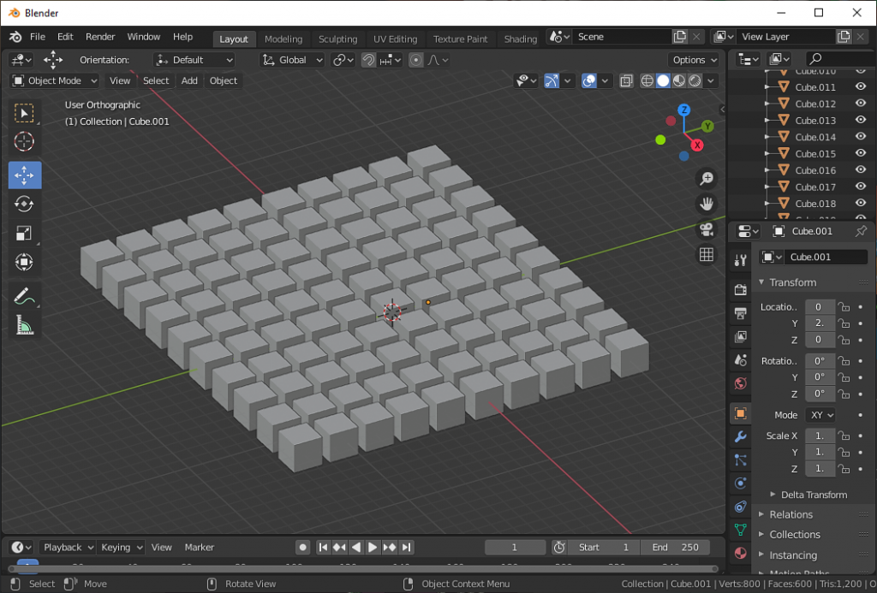This screenshot has height=593, width=877.
Task: Select the Measure tool
Action: (x=24, y=324)
